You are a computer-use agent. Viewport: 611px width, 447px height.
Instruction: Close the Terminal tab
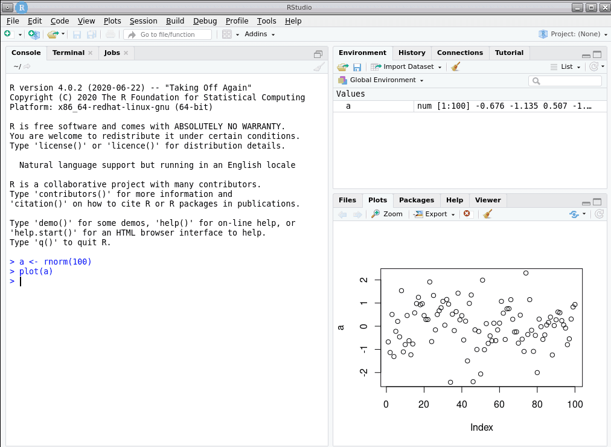click(x=91, y=53)
